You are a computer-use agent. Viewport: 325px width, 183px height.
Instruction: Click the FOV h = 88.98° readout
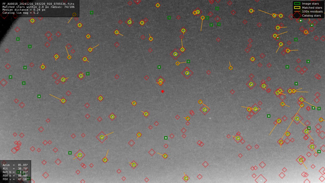point(15,176)
